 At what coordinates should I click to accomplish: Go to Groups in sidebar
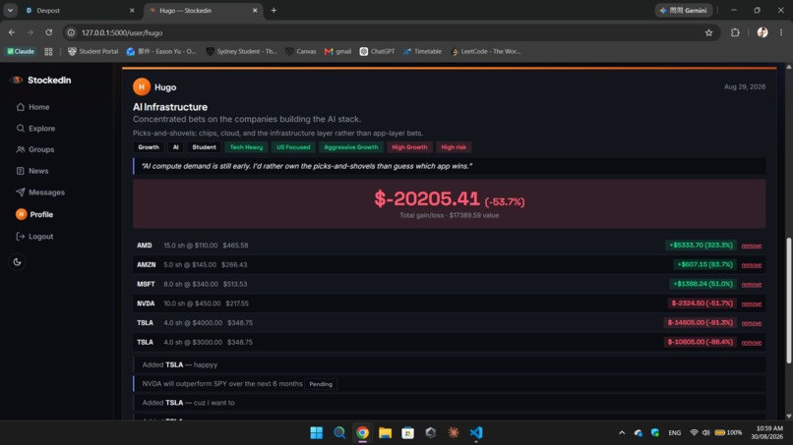[34, 149]
